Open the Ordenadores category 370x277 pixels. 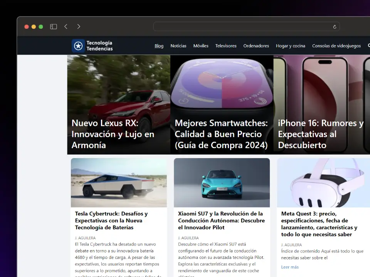coord(256,45)
